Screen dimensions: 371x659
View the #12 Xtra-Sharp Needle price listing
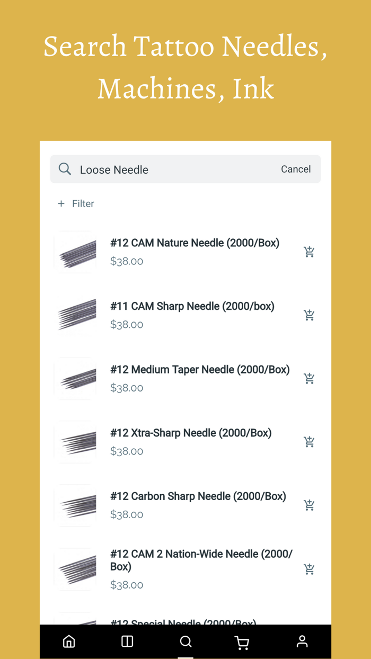point(126,451)
